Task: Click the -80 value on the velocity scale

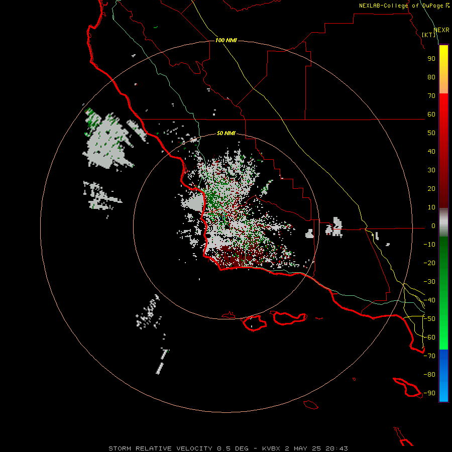Action: 429,375
